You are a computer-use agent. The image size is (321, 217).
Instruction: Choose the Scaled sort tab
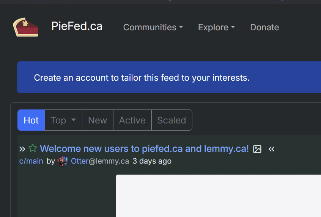tap(172, 120)
